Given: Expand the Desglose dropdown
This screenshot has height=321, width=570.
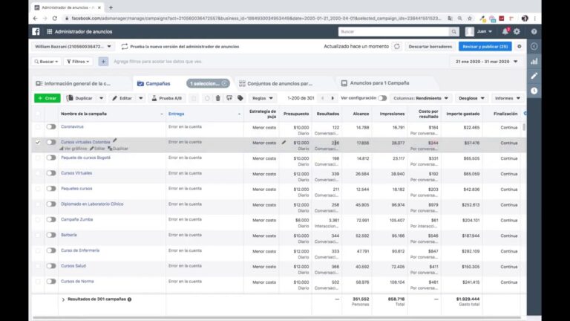Looking at the screenshot, I should point(471,98).
